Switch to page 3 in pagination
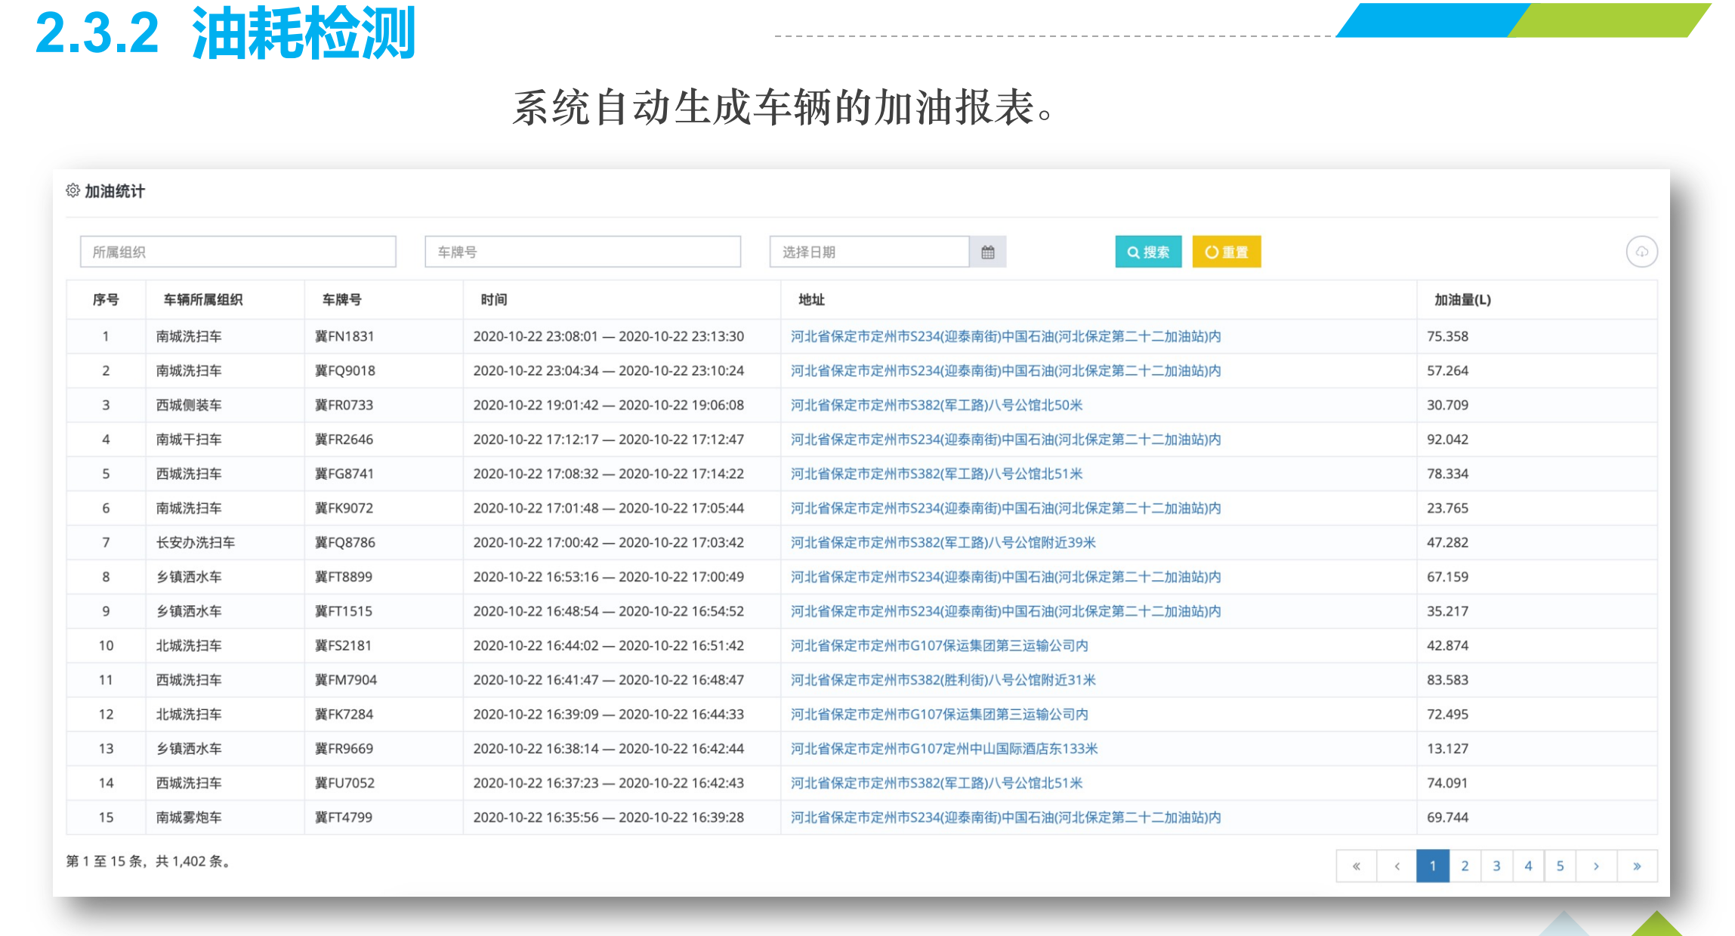 pyautogui.click(x=1496, y=866)
